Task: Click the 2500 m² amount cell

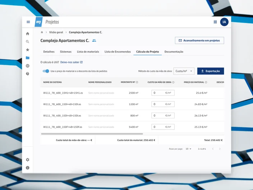Action: (x=133, y=93)
